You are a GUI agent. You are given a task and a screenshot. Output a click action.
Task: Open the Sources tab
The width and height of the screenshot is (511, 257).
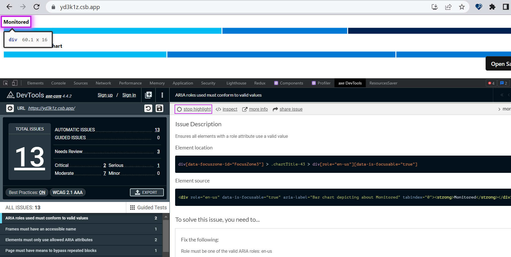tap(81, 83)
